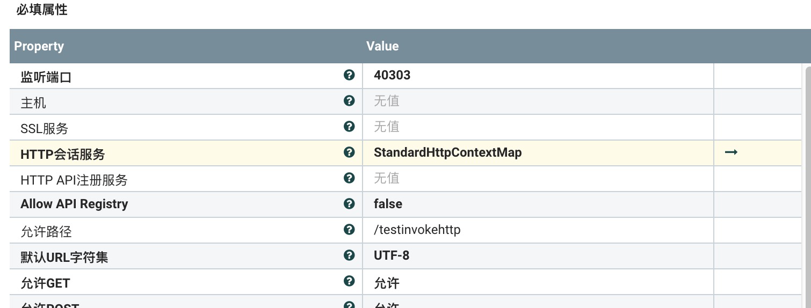
Task: Click help icon for HTTP API注册服务
Action: point(349,178)
